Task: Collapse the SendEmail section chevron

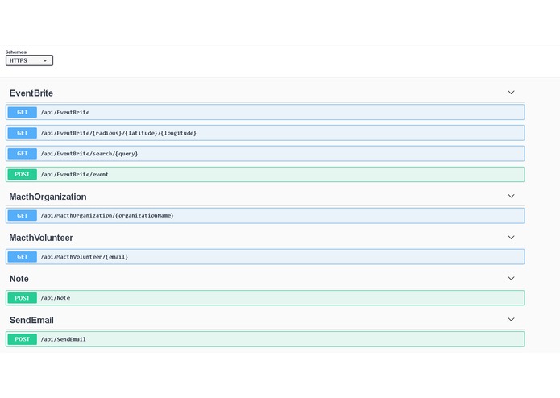Action: (511, 320)
